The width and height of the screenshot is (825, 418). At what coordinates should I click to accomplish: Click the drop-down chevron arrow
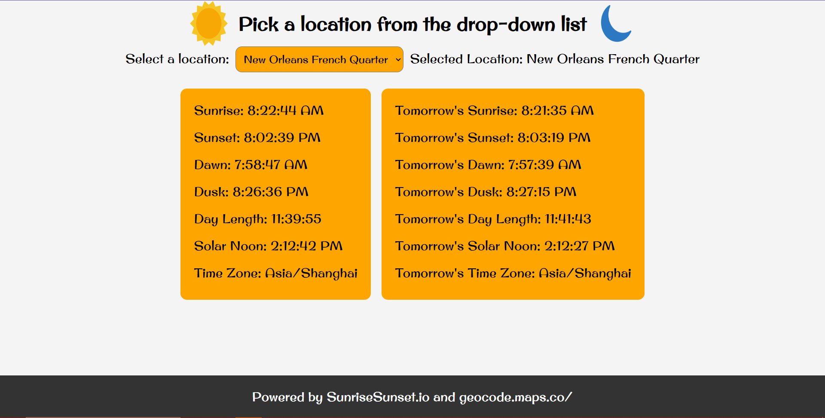coord(398,60)
